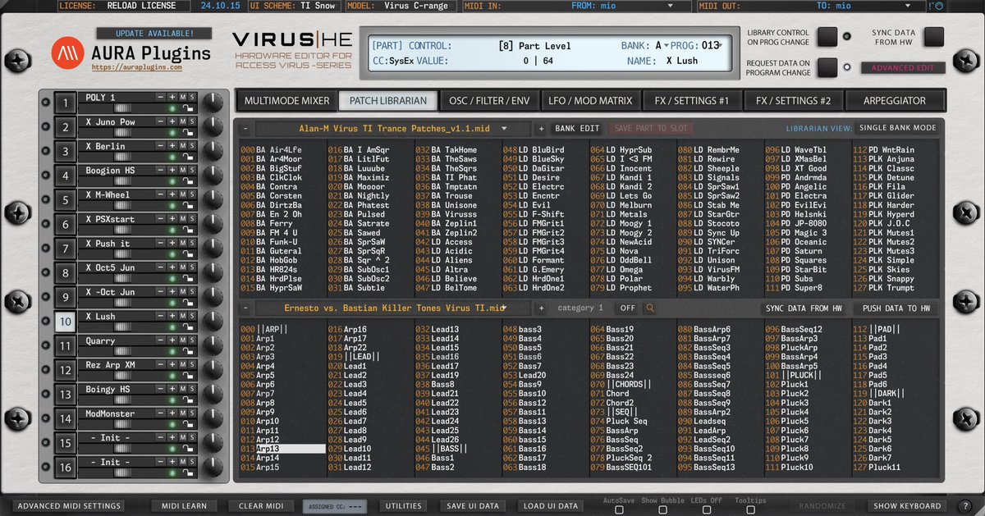Solo part 2 X Juno Pow with S
The height and width of the screenshot is (516, 985).
coord(192,121)
